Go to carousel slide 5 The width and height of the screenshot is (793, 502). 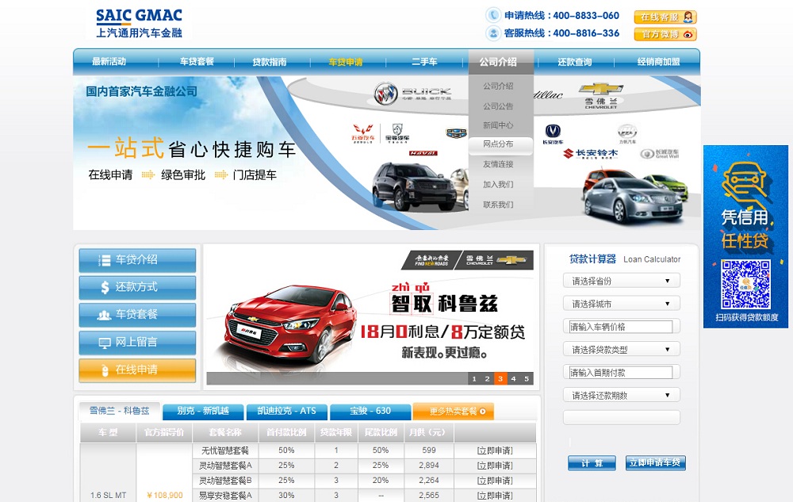pos(527,378)
